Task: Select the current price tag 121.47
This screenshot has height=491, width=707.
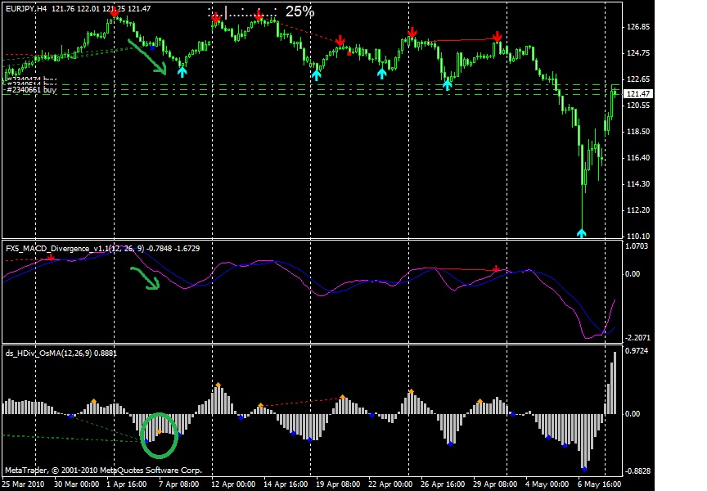Action: click(x=638, y=94)
